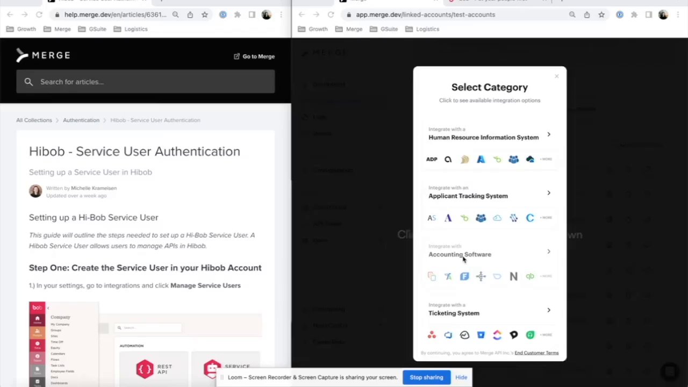The image size is (688, 387).
Task: Hide the Loom screen sharing notice
Action: (x=461, y=377)
